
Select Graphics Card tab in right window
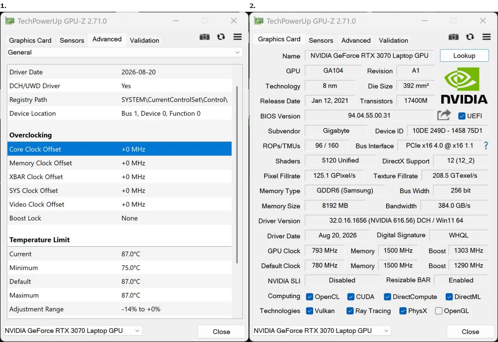279,39
